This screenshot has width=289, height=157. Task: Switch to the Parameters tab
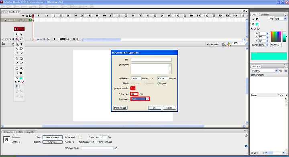31,132
